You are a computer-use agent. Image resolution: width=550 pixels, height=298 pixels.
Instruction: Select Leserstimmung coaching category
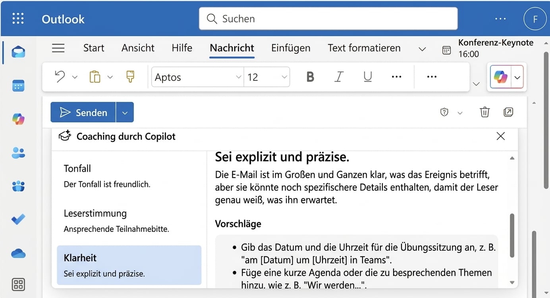click(x=129, y=221)
